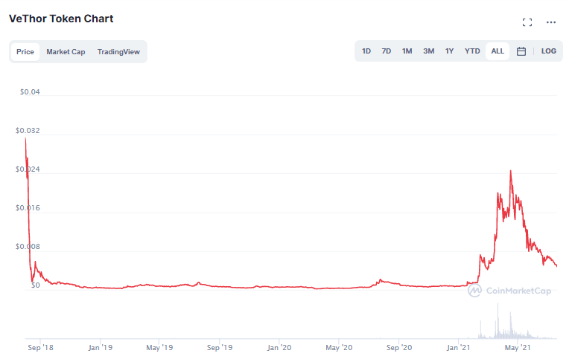Screen dimensions: 572x362
Task: Click the highest 2021 price peak on chart line
Action: tap(510, 171)
